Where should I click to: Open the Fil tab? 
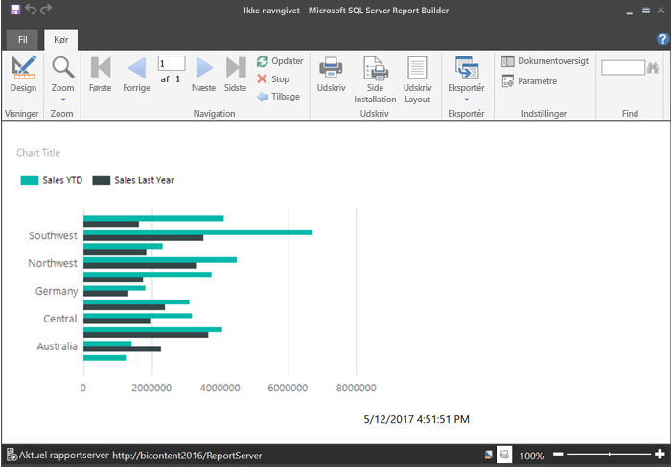click(22, 40)
